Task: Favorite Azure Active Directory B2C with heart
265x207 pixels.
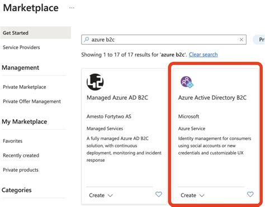Action: coord(250,194)
